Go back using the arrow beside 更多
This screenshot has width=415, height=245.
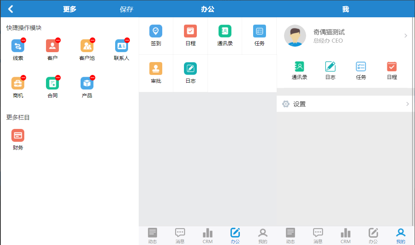click(x=11, y=9)
